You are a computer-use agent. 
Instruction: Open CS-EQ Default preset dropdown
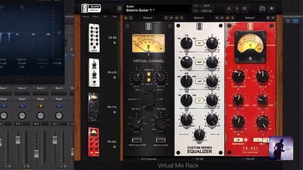click(199, 18)
